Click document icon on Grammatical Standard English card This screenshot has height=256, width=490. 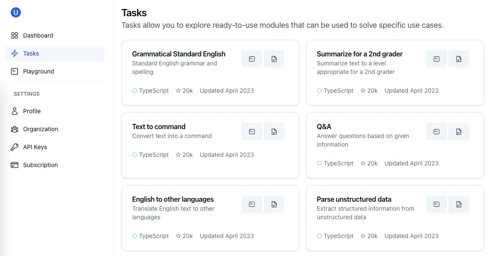point(274,59)
